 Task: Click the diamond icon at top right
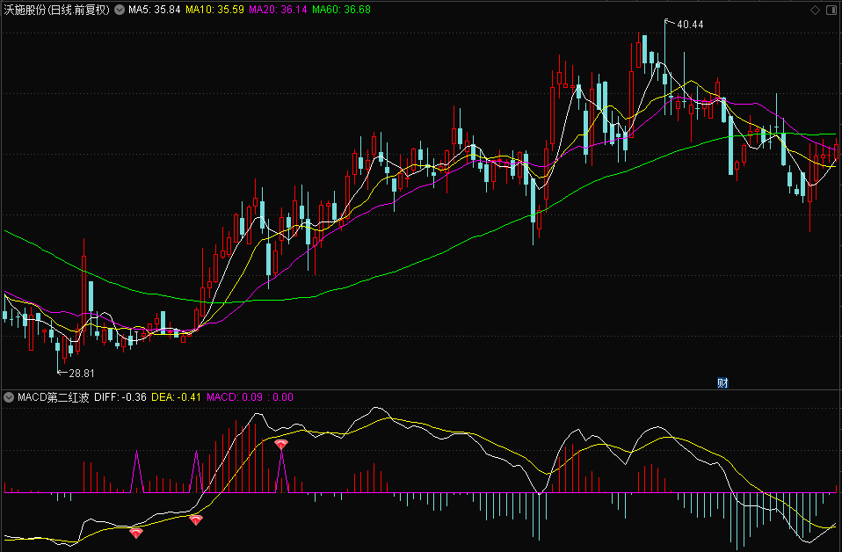[815, 10]
